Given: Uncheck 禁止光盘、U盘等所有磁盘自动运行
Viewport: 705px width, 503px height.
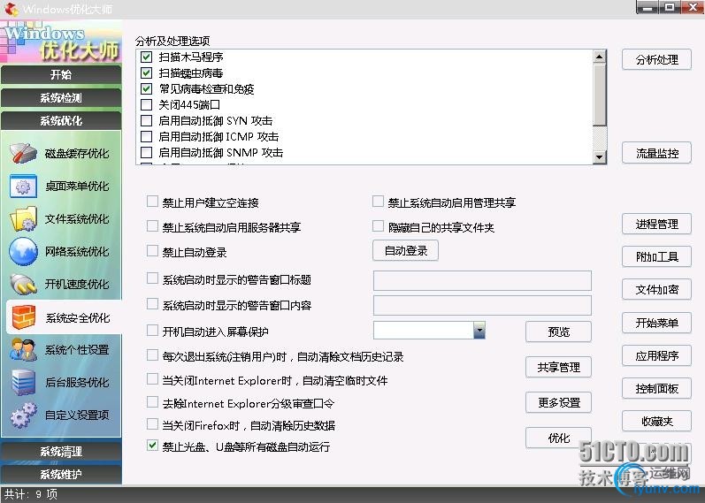Looking at the screenshot, I should pos(152,446).
